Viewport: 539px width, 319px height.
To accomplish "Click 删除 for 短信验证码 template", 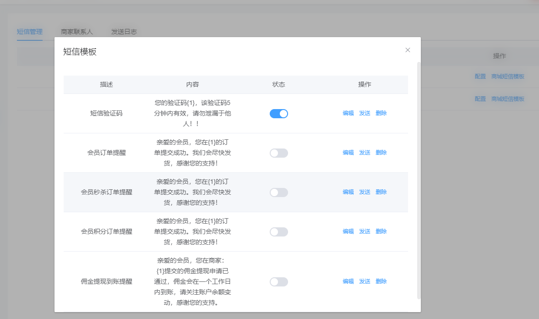I will tap(381, 113).
